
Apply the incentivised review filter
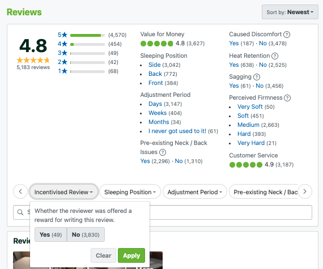131,255
